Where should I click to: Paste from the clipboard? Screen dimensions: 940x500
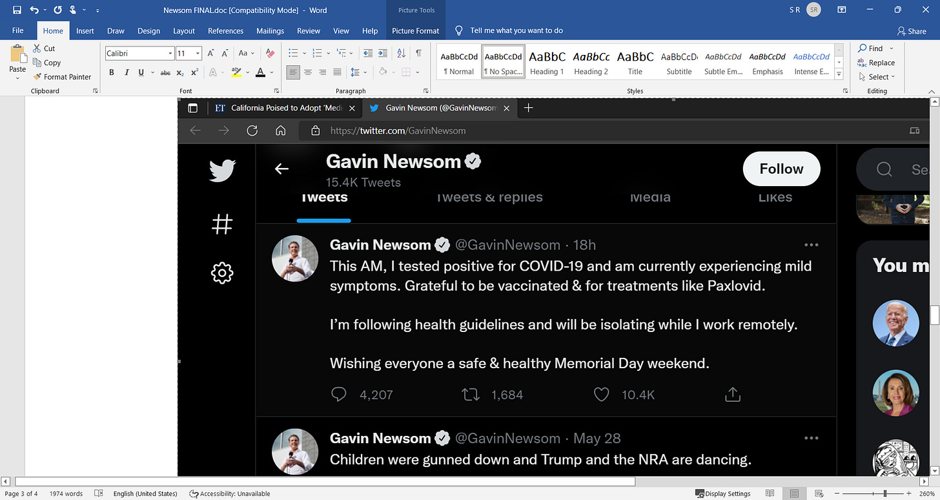[x=17, y=59]
